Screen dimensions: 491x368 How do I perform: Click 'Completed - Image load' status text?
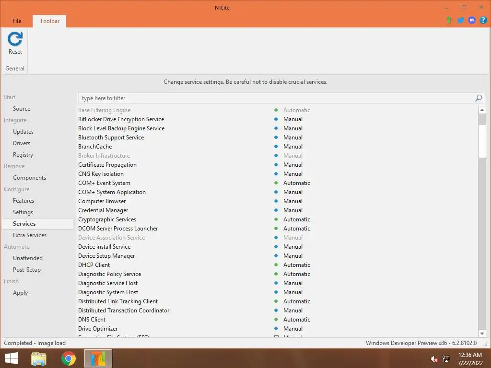[35, 343]
